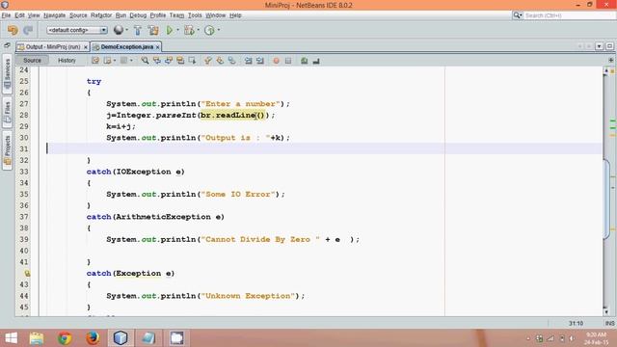
Task: Click the Back navigation icon in editor toolbar
Action: (x=107, y=61)
